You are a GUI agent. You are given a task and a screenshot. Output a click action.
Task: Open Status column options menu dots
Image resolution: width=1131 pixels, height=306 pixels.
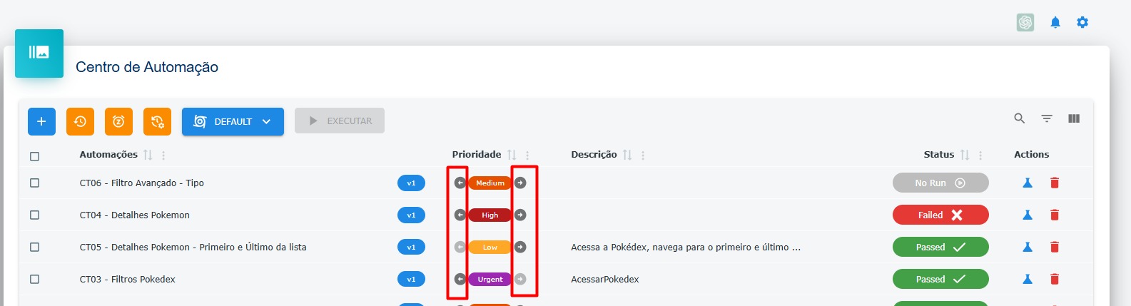pos(980,155)
